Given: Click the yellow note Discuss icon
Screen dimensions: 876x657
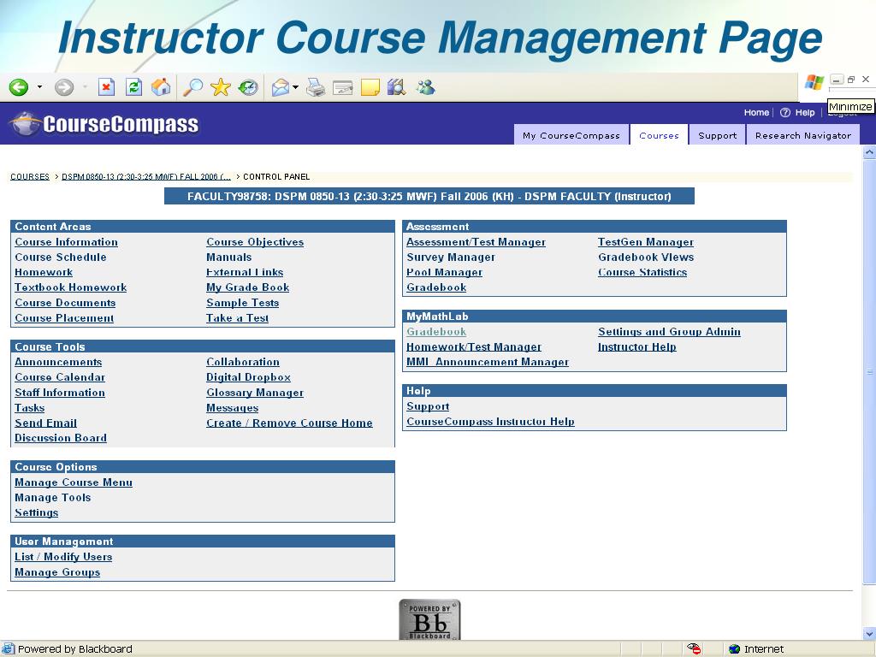Looking at the screenshot, I should coord(370,88).
